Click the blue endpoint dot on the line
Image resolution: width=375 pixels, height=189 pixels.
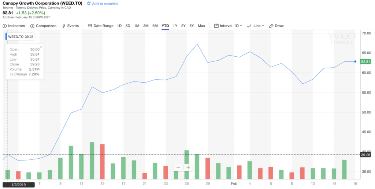(355, 61)
